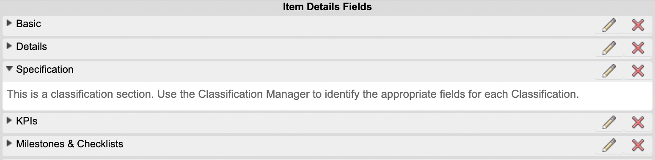Edit the Basic section with pencil icon
Viewport: 655px width, 160px height.
(x=609, y=25)
